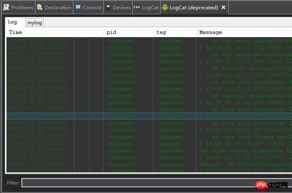292x193 pixels.
Task: Open the Console tab
Action: pyautogui.click(x=88, y=7)
